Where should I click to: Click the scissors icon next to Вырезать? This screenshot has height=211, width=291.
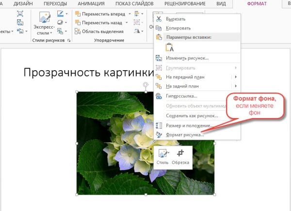159,19
